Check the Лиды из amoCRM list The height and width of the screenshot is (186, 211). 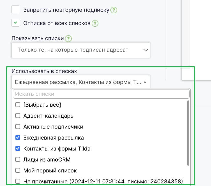coord(18,160)
